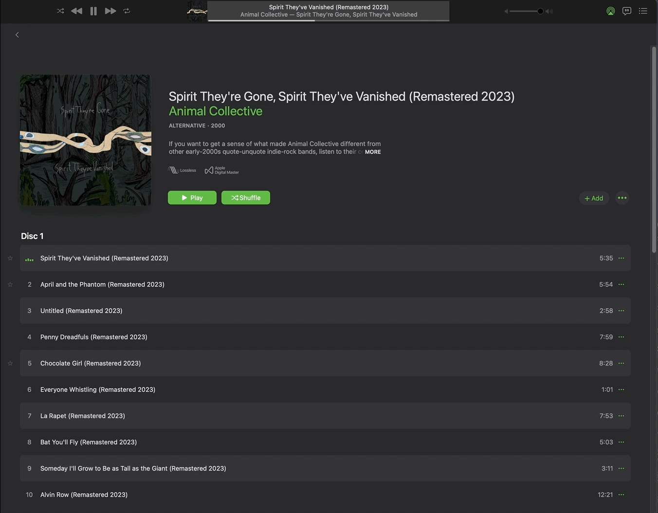Favorite Spirit They've Vanished with its star

pyautogui.click(x=10, y=258)
